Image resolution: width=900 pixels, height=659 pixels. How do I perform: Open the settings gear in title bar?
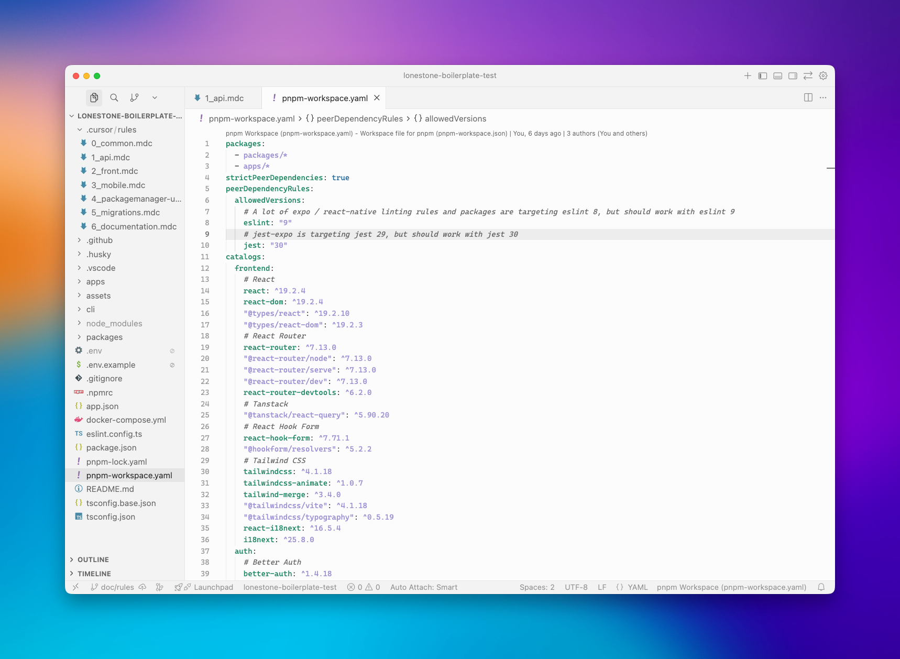pos(823,76)
